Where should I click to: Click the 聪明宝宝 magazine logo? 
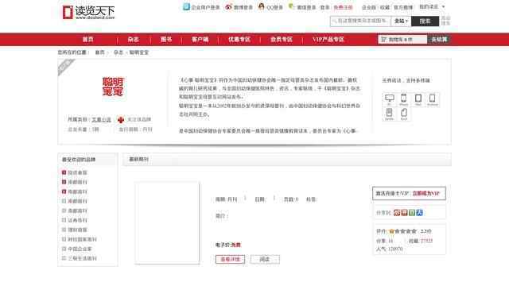click(113, 87)
